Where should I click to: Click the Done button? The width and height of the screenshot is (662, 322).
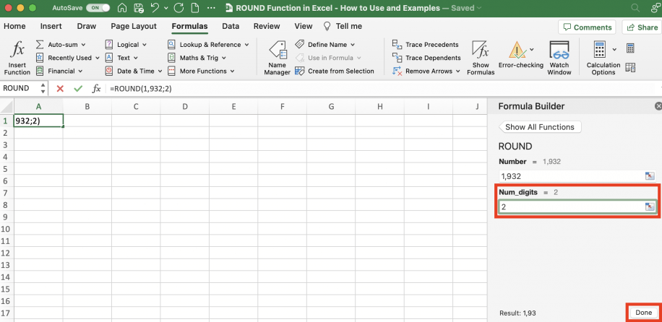click(643, 313)
